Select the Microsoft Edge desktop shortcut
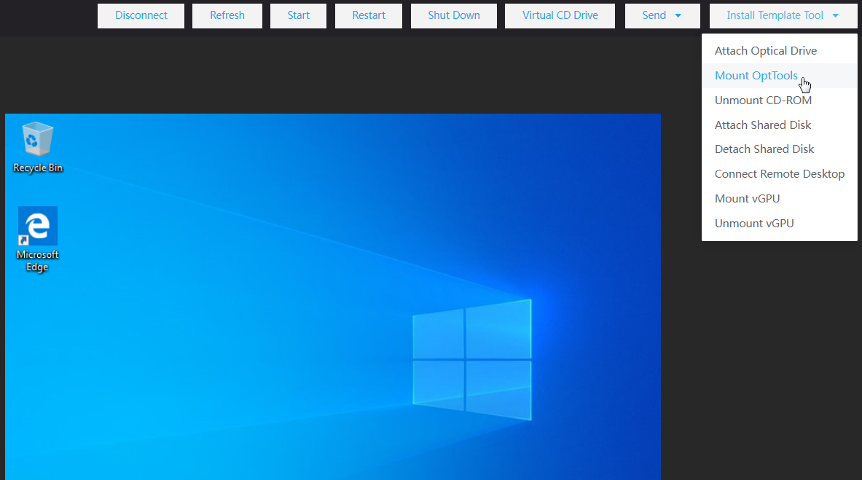Image resolution: width=862 pixels, height=480 pixels. coord(37,239)
